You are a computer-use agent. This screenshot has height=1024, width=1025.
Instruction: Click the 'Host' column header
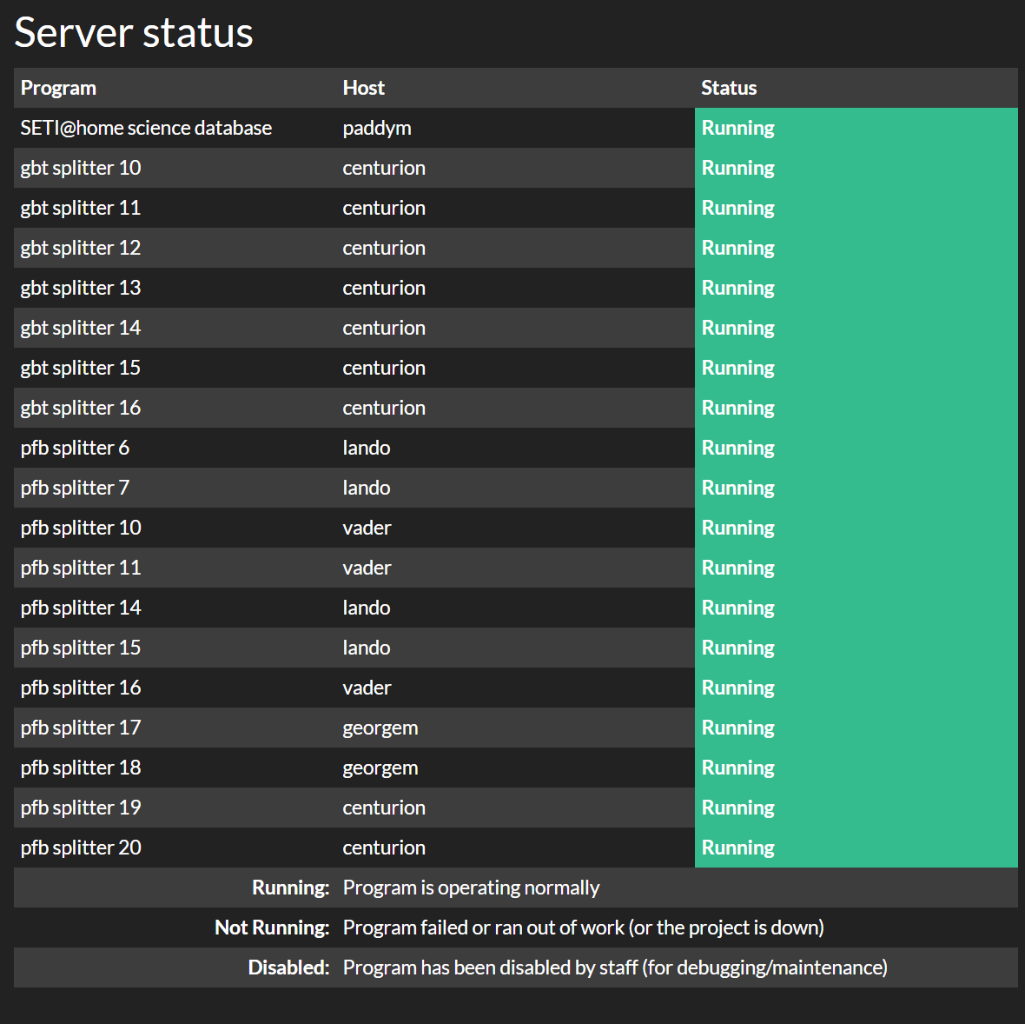[363, 88]
